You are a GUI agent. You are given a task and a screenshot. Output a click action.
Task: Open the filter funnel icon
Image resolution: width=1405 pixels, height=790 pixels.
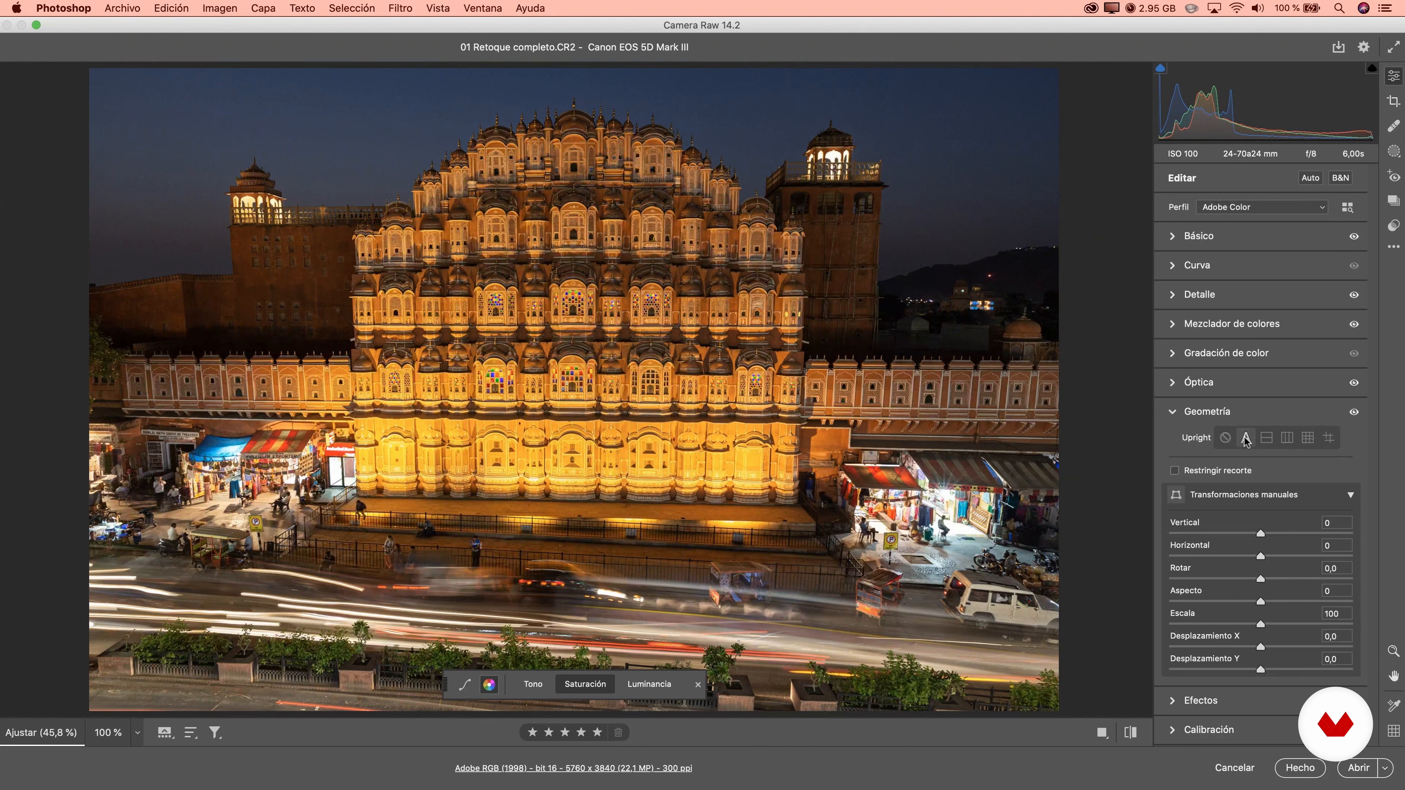tap(216, 732)
